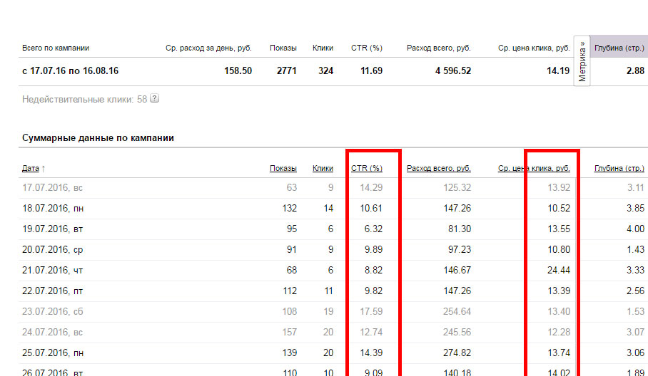
Task: Click the Недействительные клики: 58 text
Action: [x=84, y=99]
